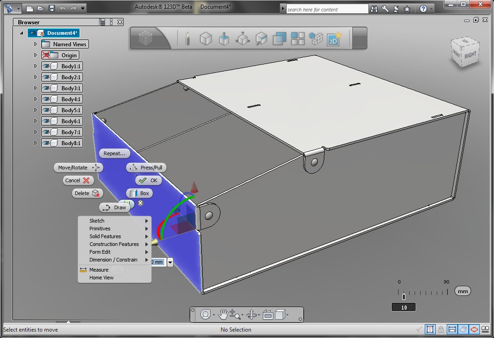Select the Move/Transform toolbar icon
The image size is (494, 338).
243,39
